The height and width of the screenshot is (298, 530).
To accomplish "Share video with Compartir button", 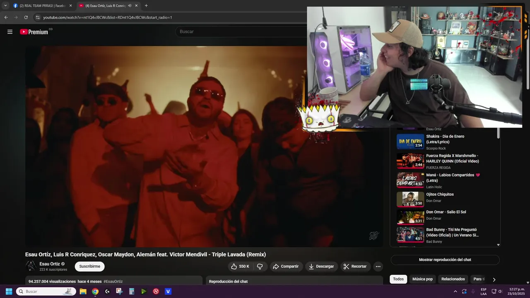I will pos(286,267).
